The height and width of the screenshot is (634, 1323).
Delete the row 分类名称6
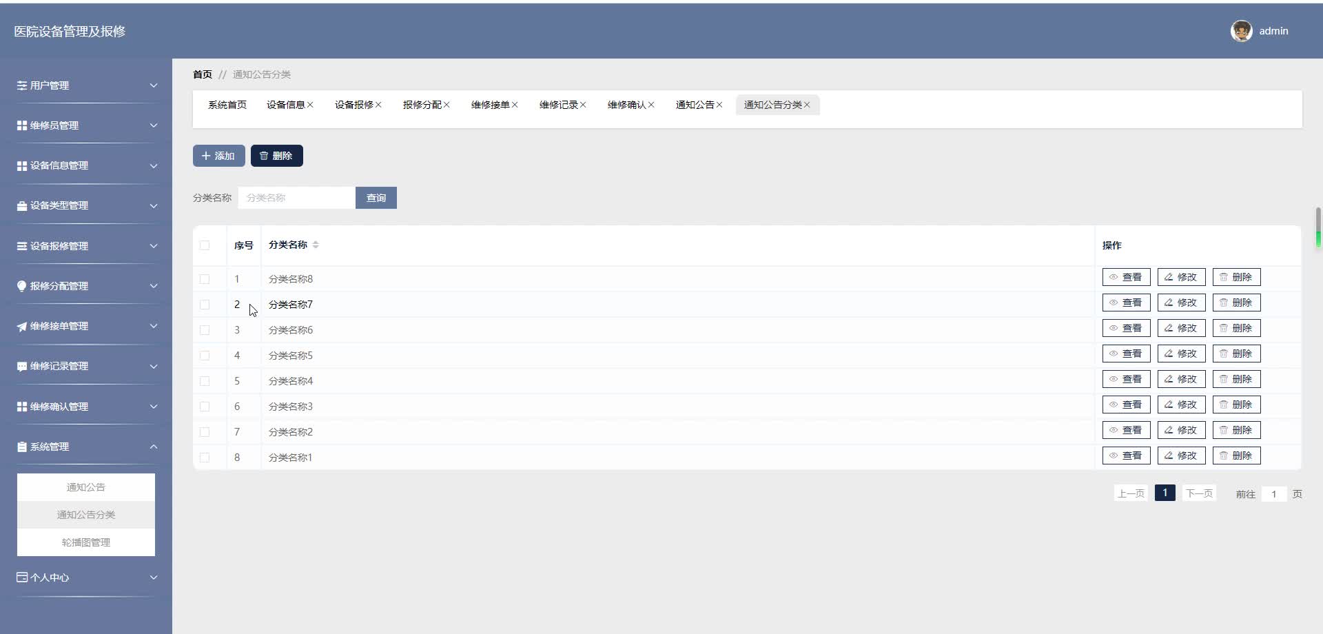[x=1236, y=328]
